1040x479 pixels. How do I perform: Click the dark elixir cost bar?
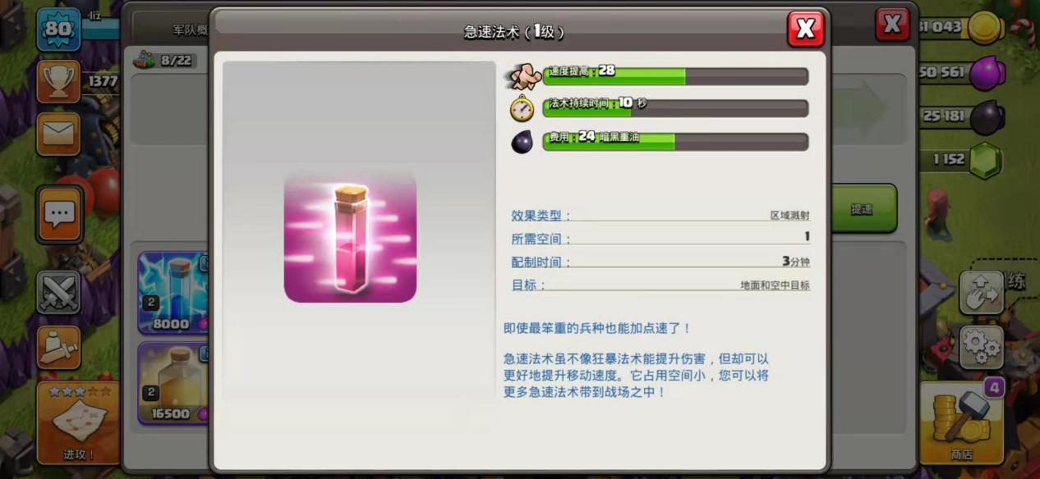[675, 142]
